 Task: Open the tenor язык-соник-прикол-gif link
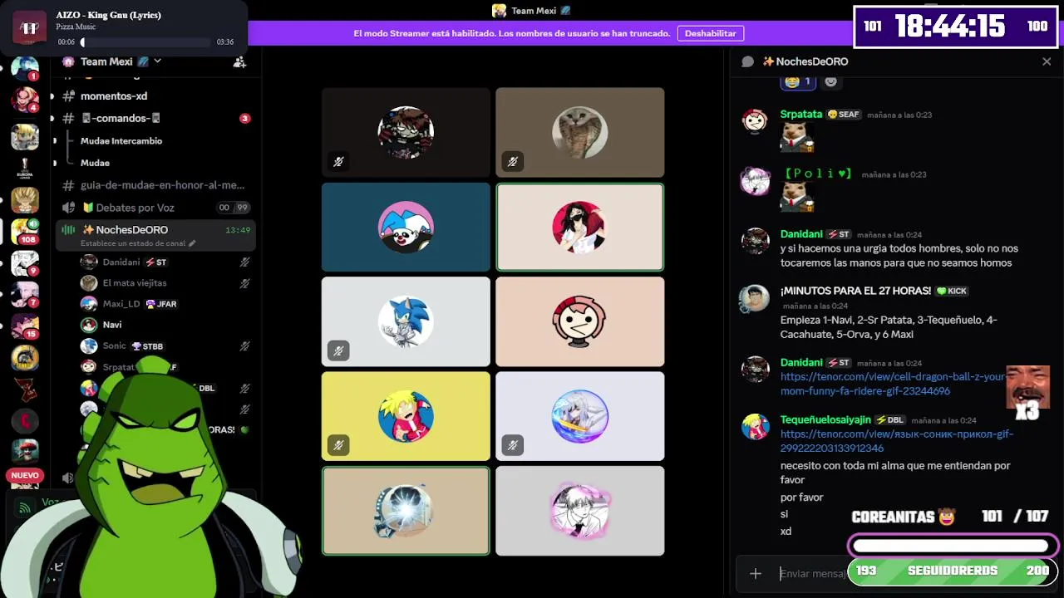[896, 441]
